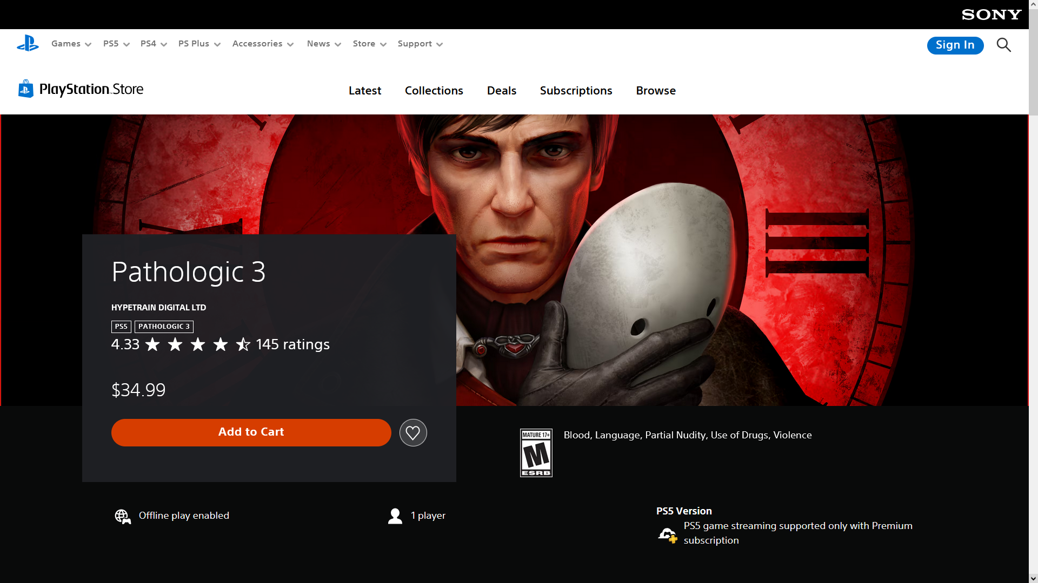Viewport: 1038px width, 583px height.
Task: Open search with magnifying glass icon
Action: [x=1003, y=45]
